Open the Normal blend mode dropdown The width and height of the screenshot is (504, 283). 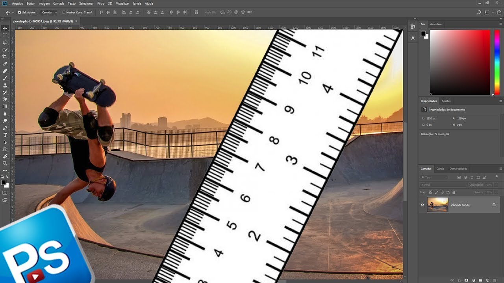coord(444,185)
